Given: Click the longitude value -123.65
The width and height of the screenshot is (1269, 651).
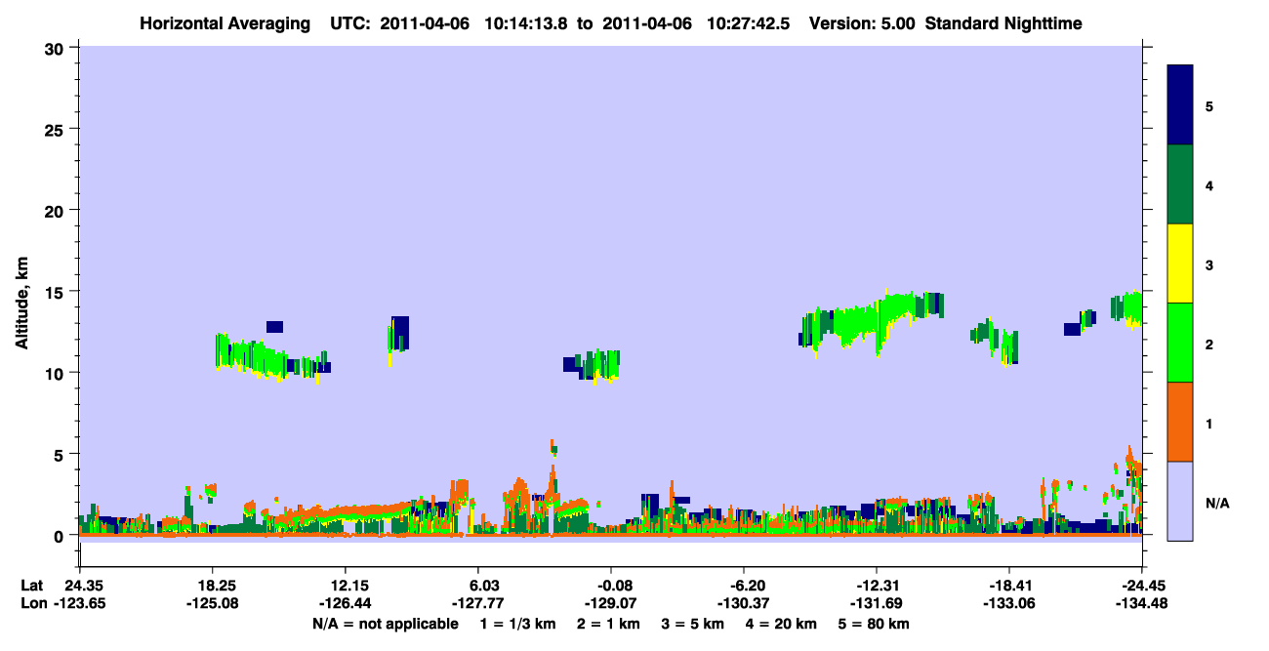Looking at the screenshot, I should coord(79,603).
